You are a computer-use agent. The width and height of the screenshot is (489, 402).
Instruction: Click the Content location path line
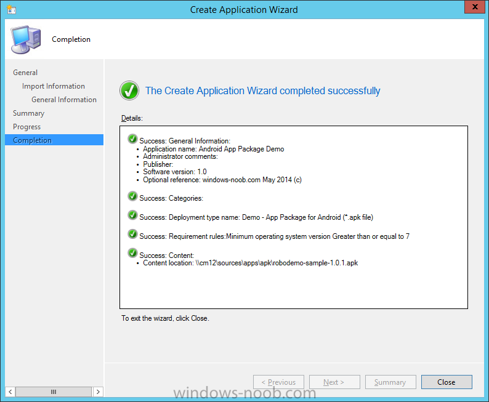pos(250,263)
